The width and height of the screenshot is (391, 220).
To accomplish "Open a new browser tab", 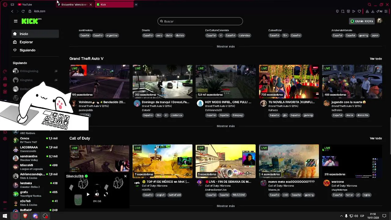I will coord(136,5).
